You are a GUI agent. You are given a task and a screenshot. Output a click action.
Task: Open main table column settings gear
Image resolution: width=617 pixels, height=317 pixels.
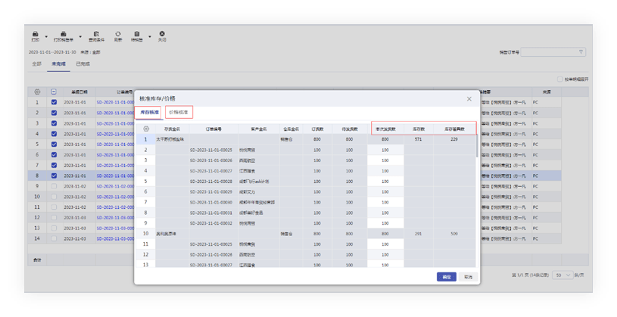[x=38, y=92]
